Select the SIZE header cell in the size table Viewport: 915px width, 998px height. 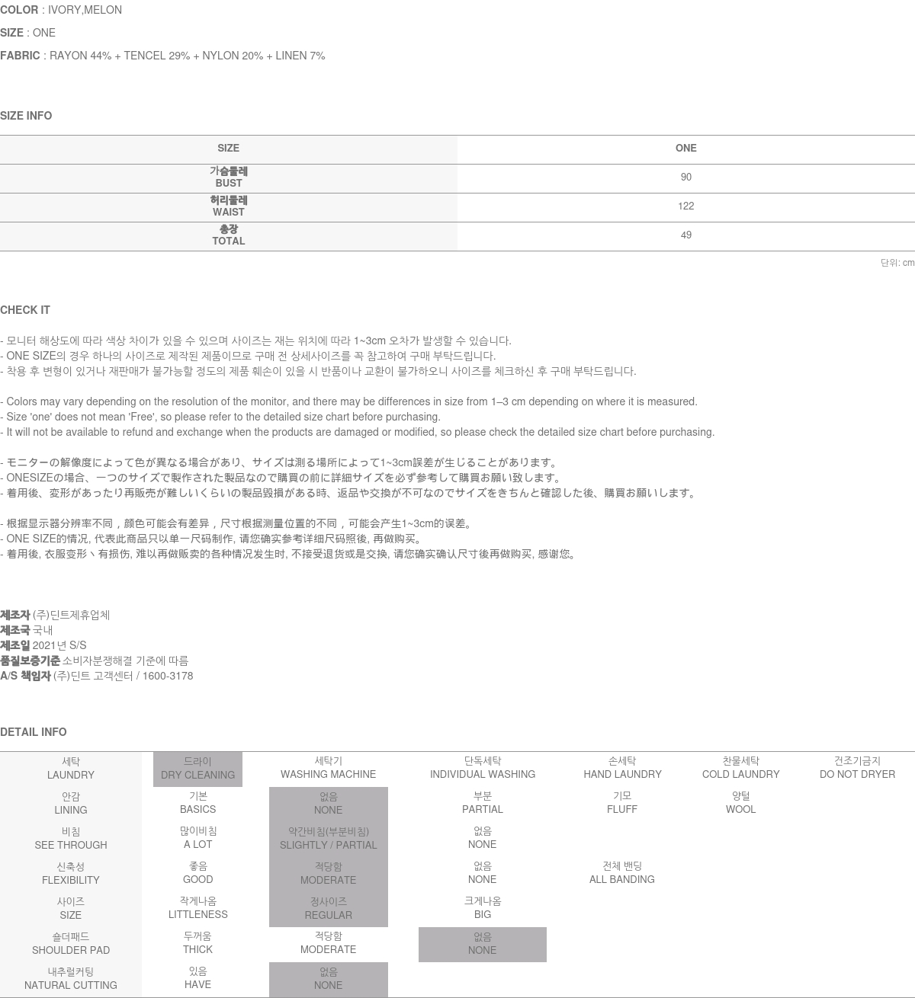tap(228, 149)
